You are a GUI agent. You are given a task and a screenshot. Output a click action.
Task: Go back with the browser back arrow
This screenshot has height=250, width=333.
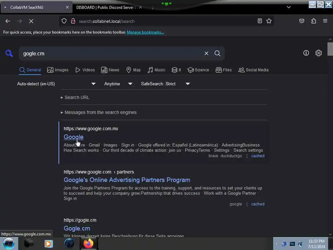(8, 21)
